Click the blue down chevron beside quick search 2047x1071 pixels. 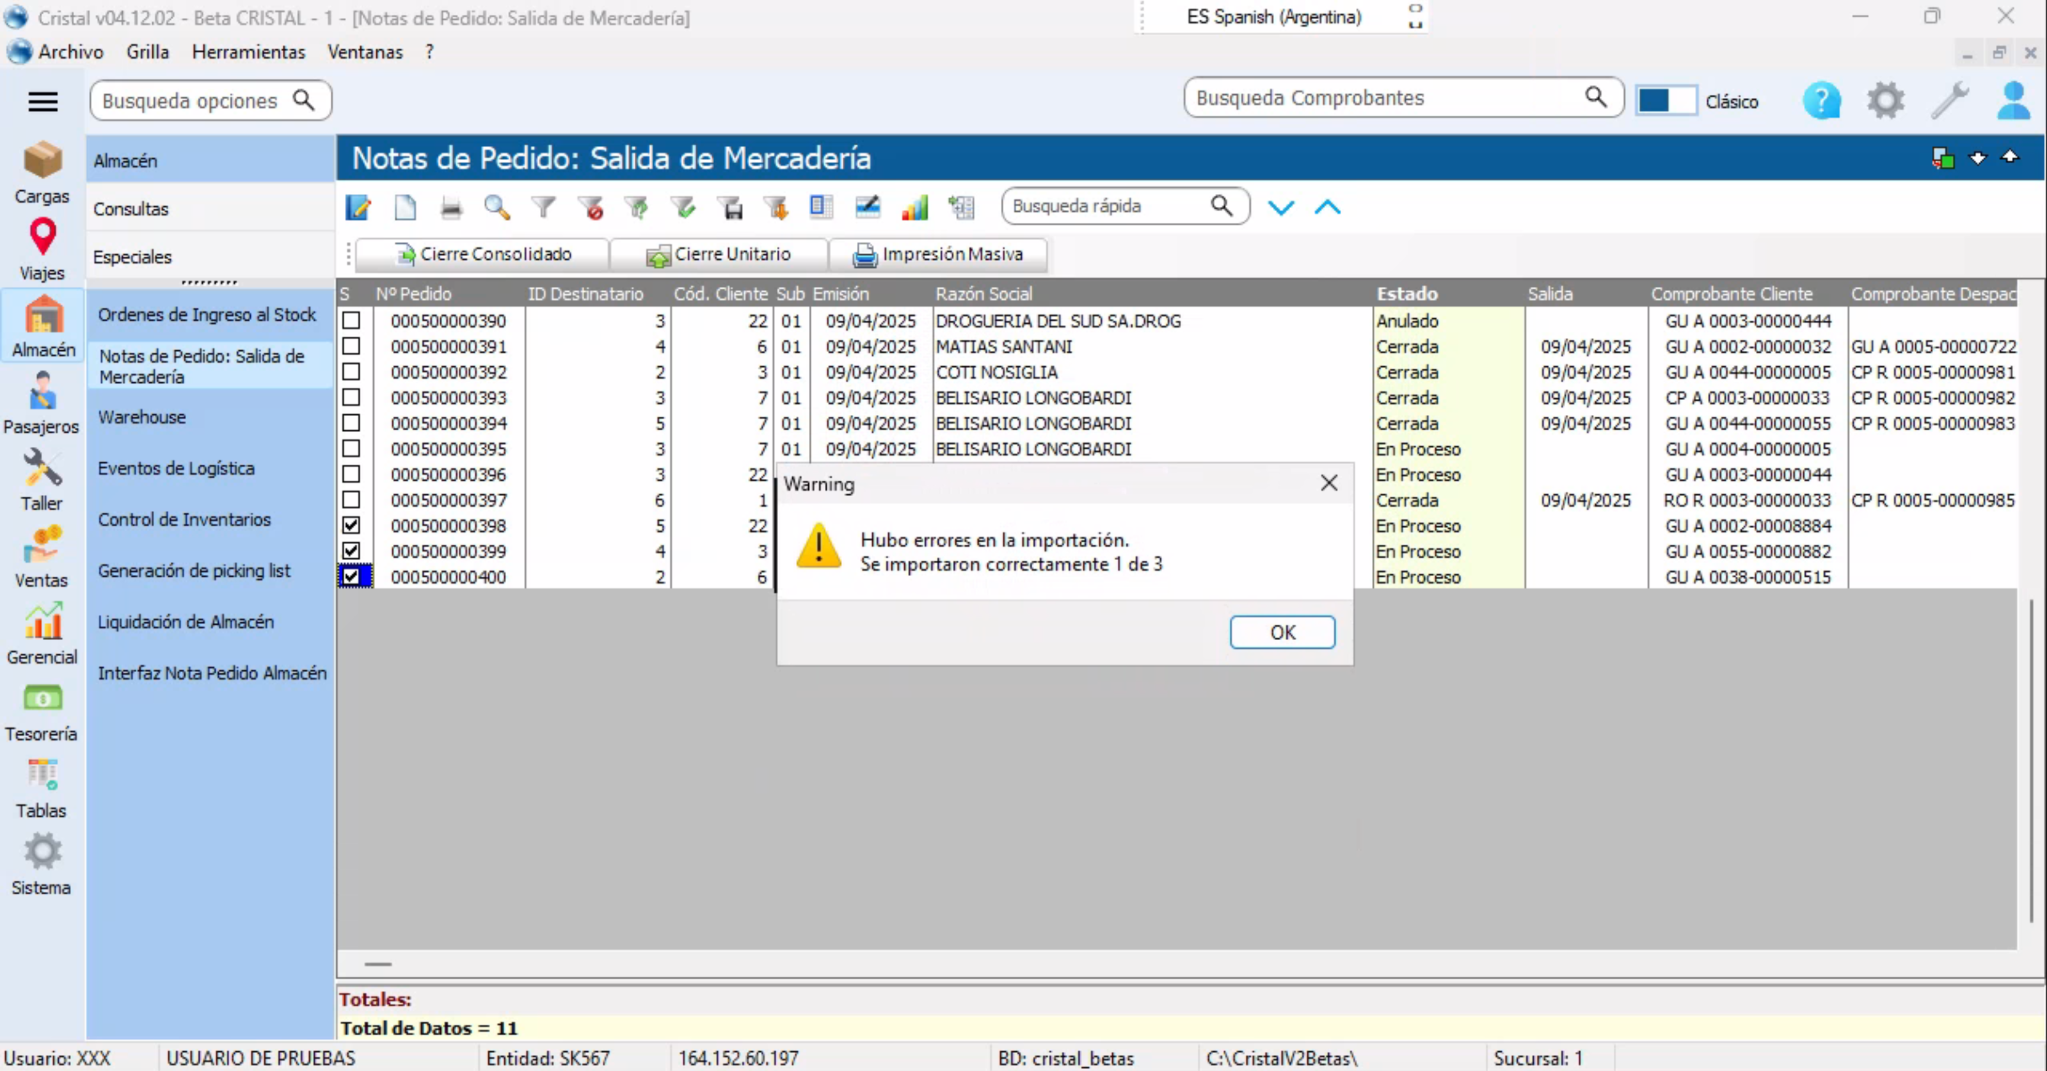pyautogui.click(x=1281, y=207)
